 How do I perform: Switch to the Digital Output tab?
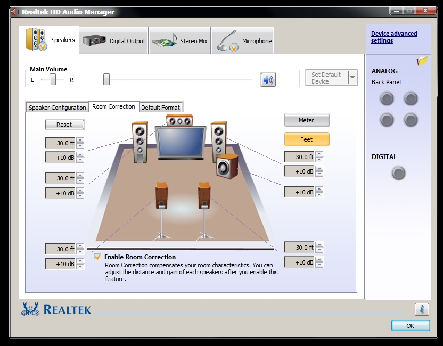pyautogui.click(x=114, y=40)
